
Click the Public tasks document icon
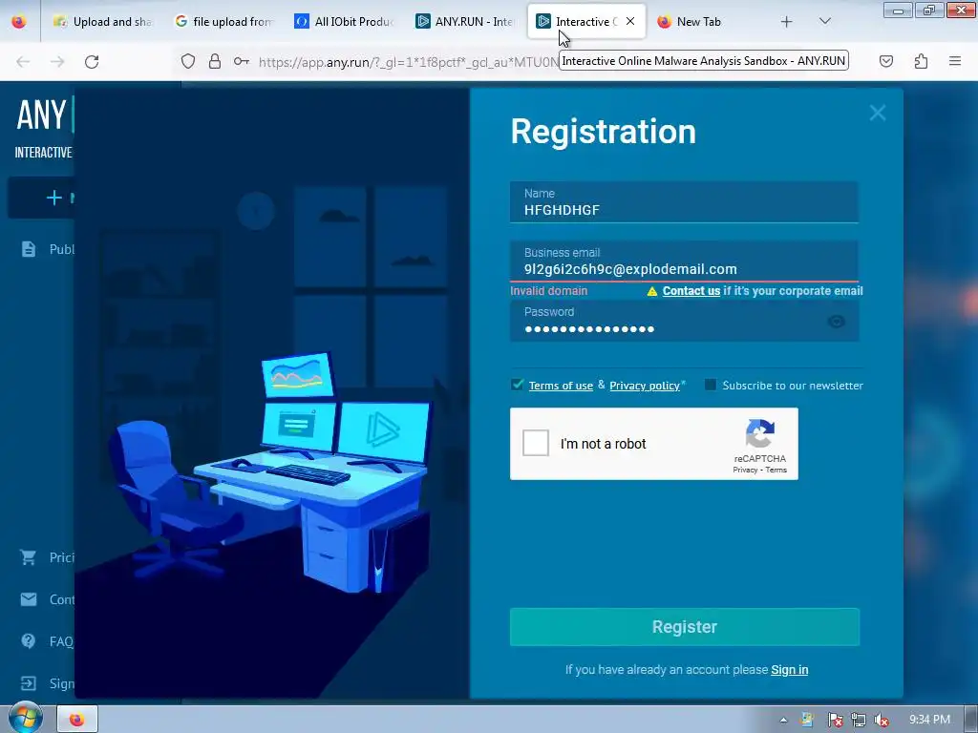coord(29,249)
